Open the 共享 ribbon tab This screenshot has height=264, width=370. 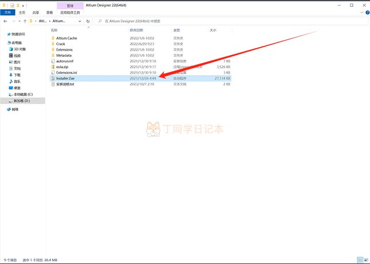[36, 13]
